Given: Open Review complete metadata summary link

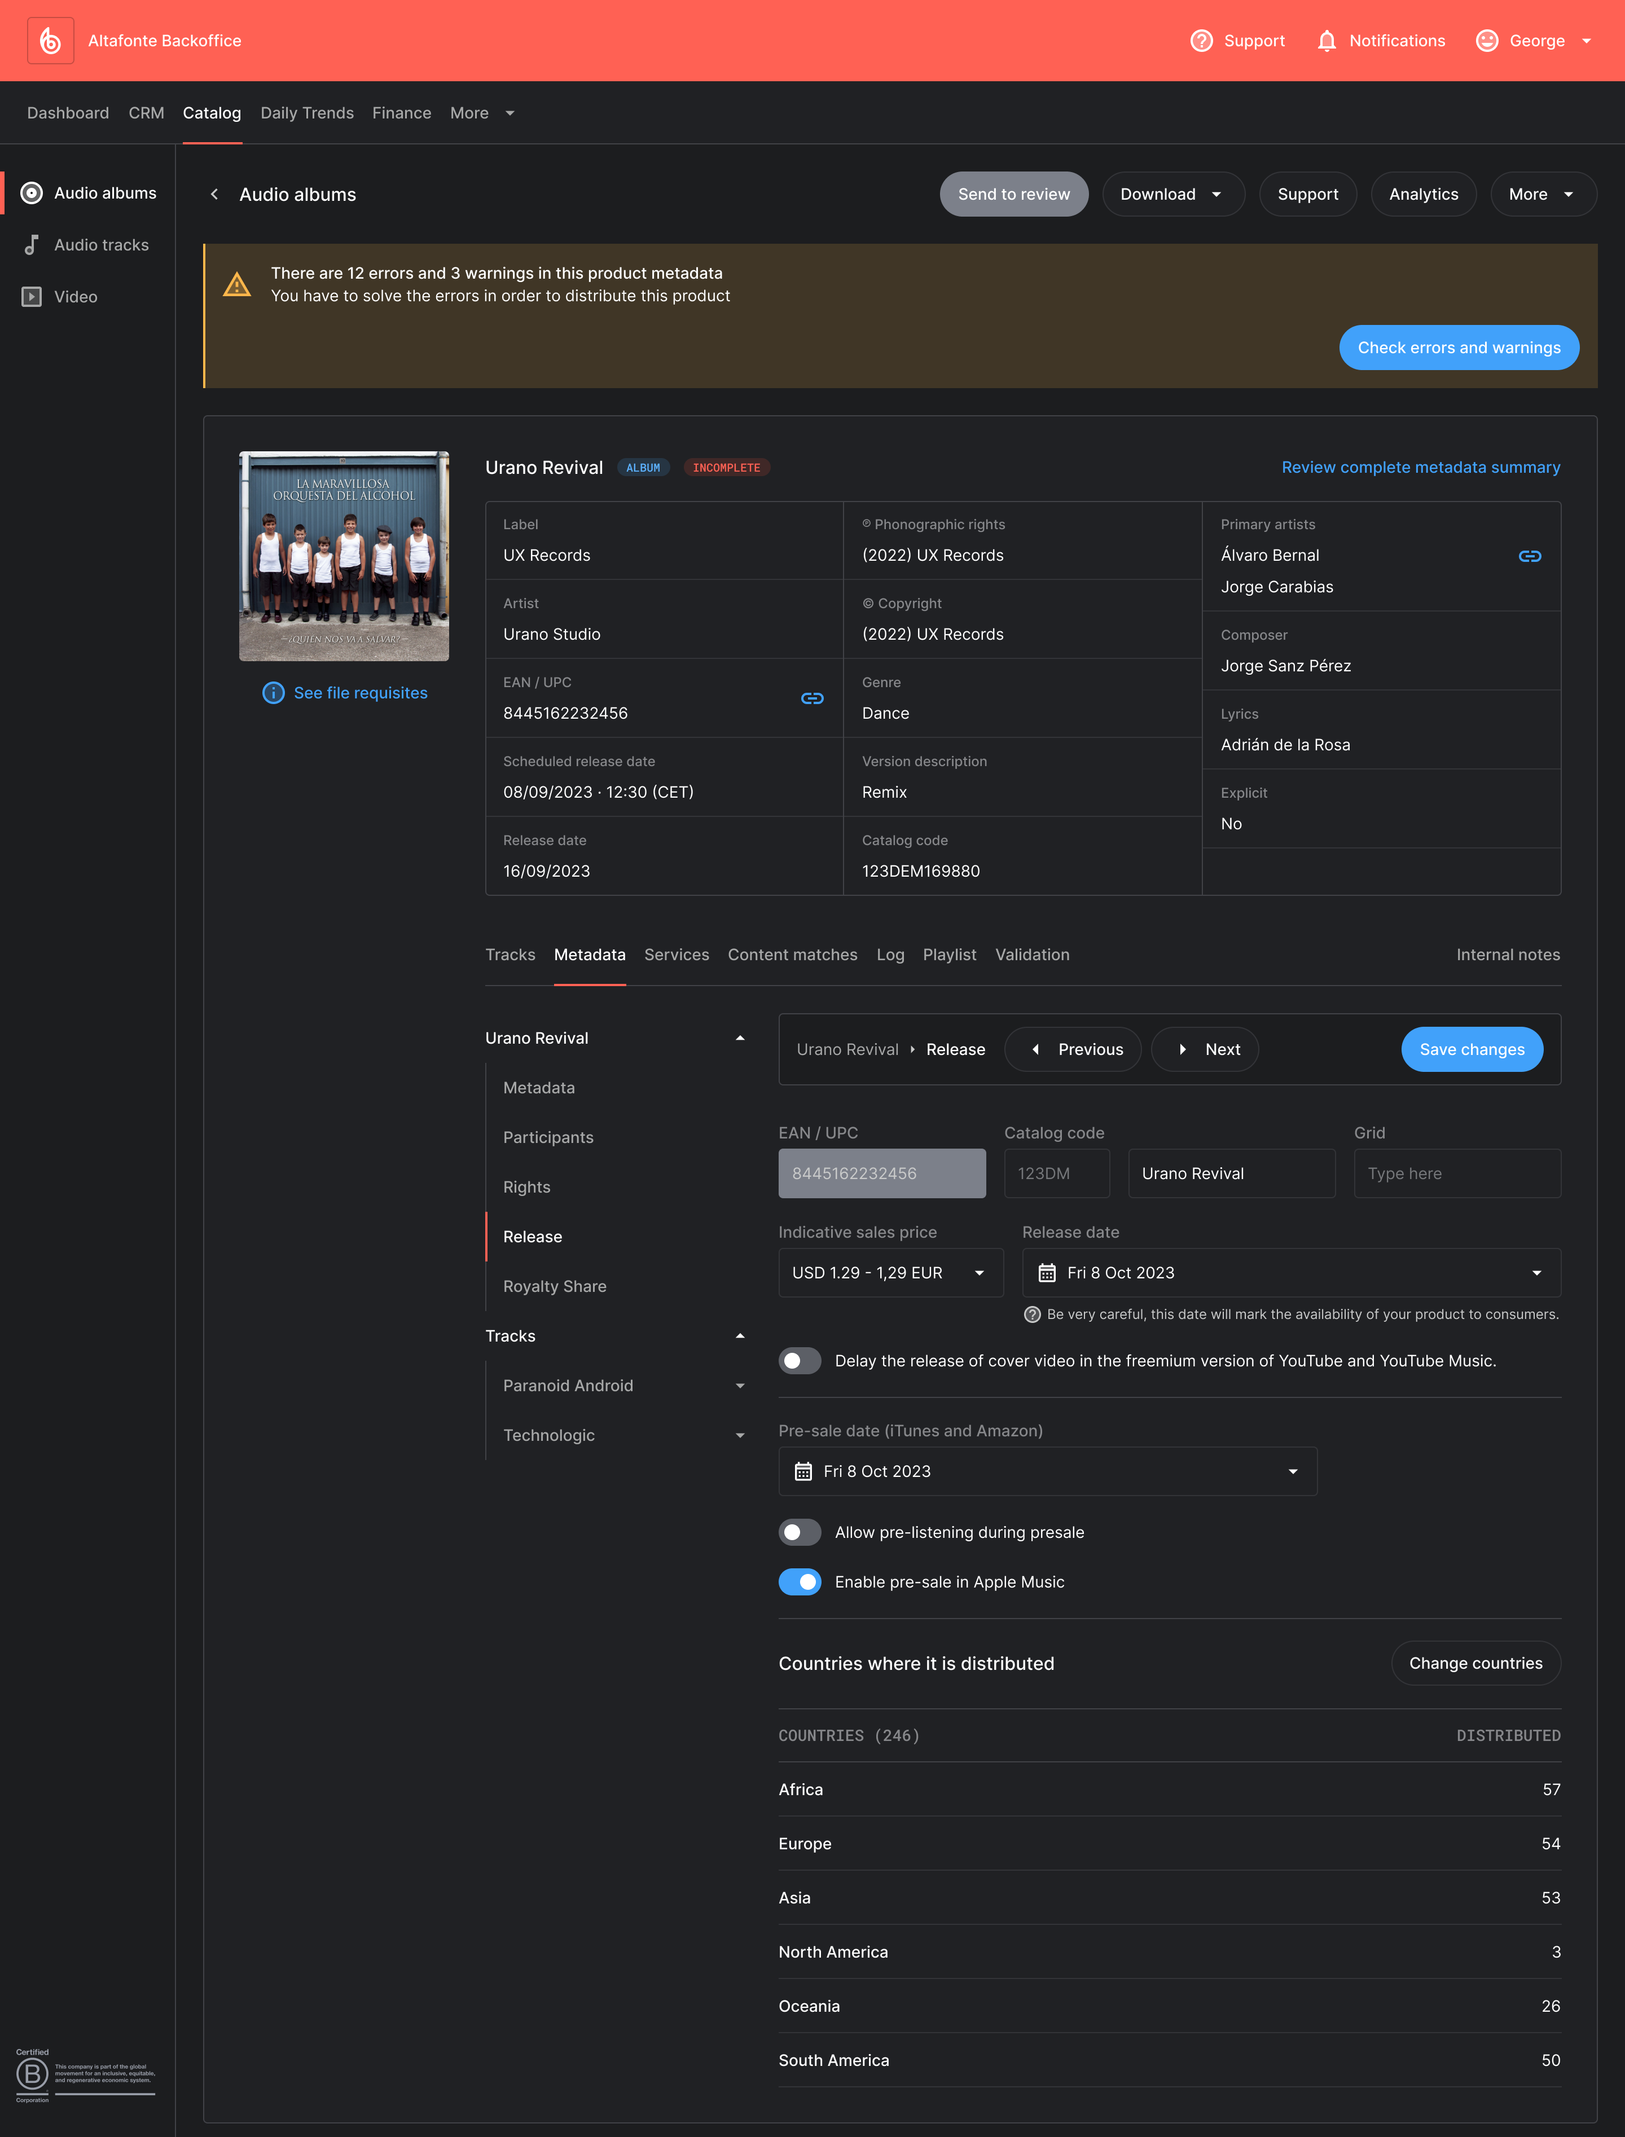Looking at the screenshot, I should [x=1420, y=467].
